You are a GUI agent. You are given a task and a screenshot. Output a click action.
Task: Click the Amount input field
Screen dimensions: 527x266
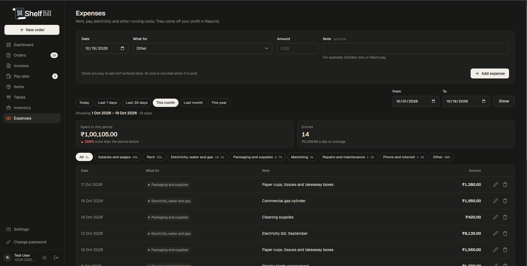click(298, 48)
